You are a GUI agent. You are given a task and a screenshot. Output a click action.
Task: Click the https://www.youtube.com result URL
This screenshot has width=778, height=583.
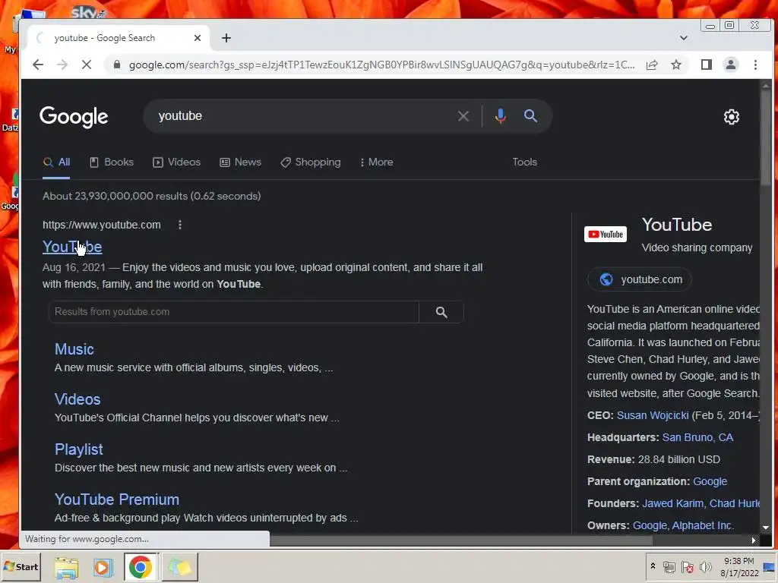[102, 225]
